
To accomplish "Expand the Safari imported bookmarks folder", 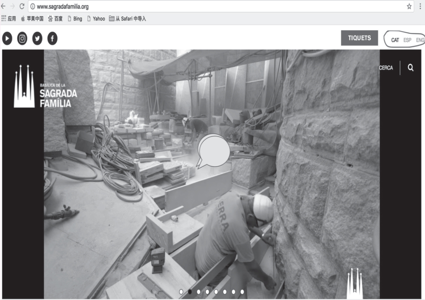I will [127, 18].
